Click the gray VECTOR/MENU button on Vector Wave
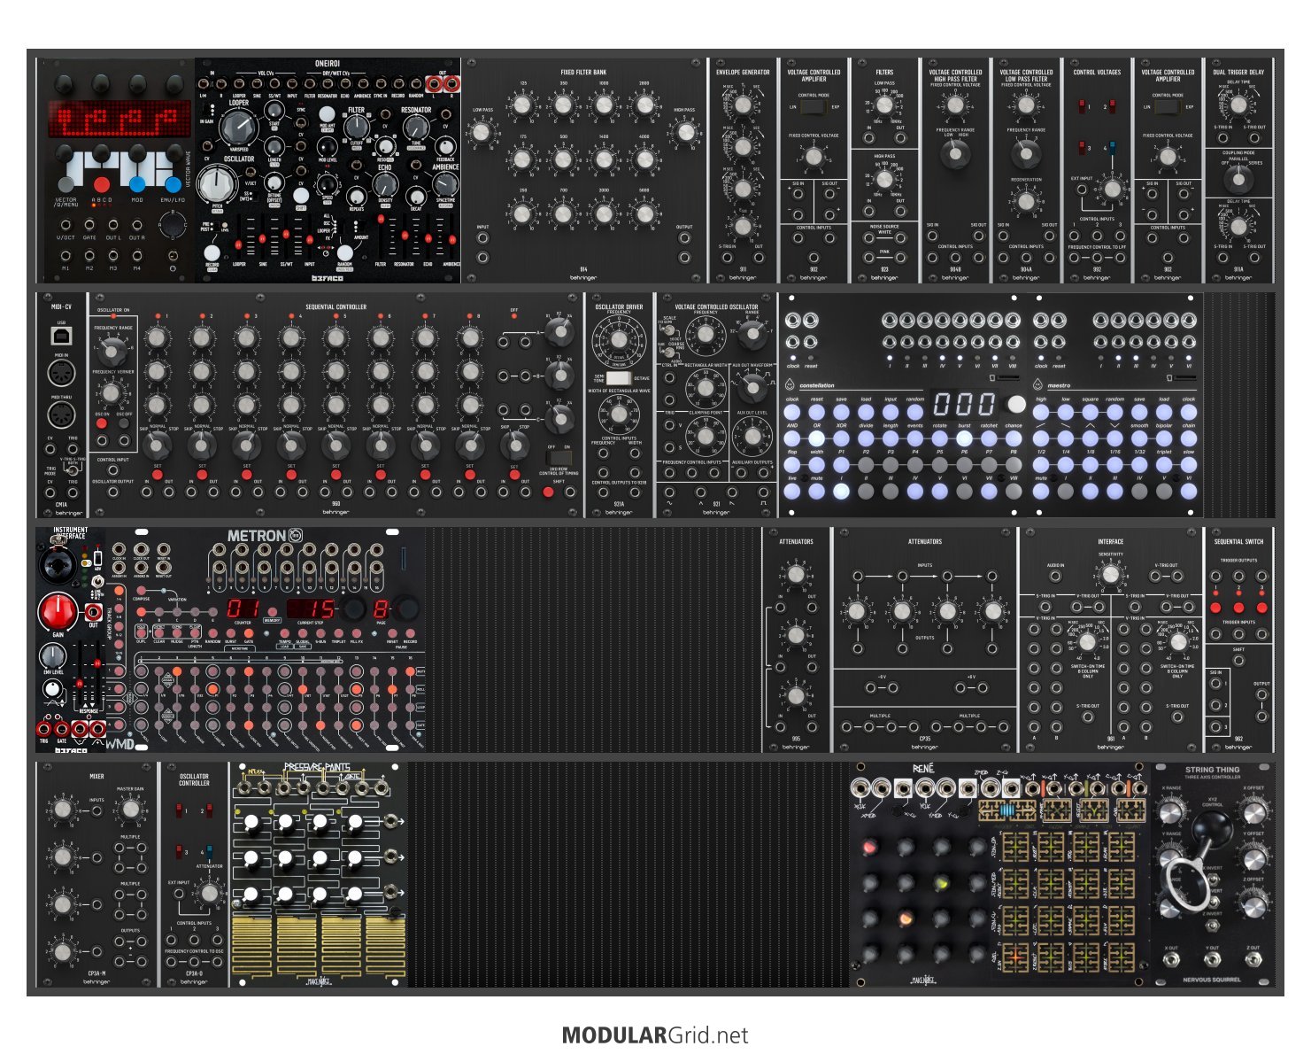The width and height of the screenshot is (1311, 1054). pos(66,184)
